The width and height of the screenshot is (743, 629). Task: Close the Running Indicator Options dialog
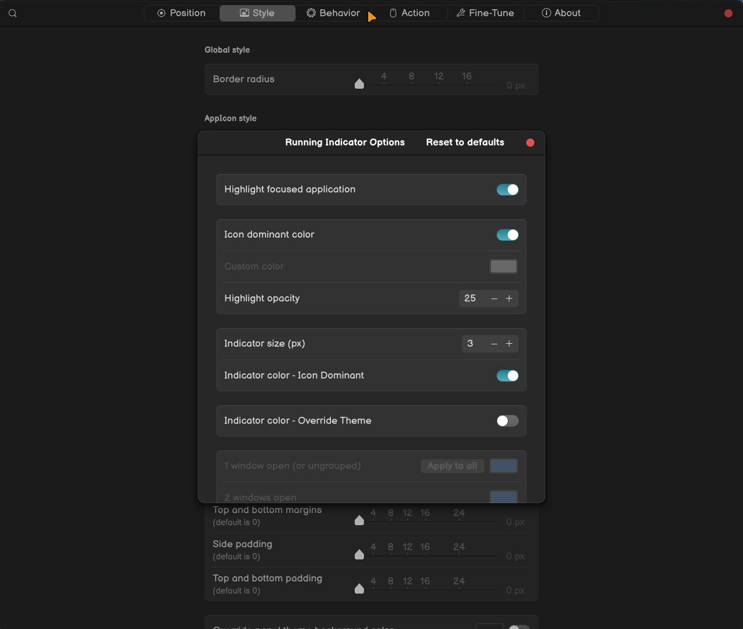click(x=530, y=143)
